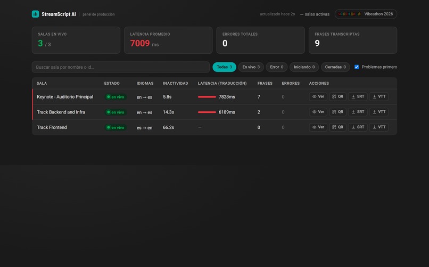The image size is (429, 267).
Task: Download VTT for Keynote - Auditorio Principal
Action: click(379, 96)
